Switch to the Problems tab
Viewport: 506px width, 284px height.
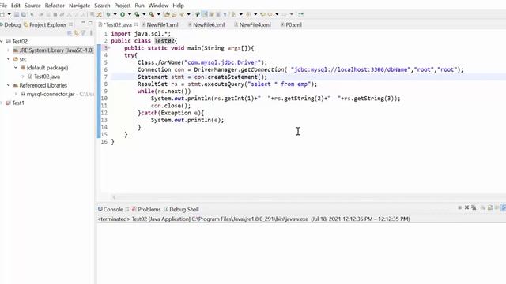[x=146, y=209]
